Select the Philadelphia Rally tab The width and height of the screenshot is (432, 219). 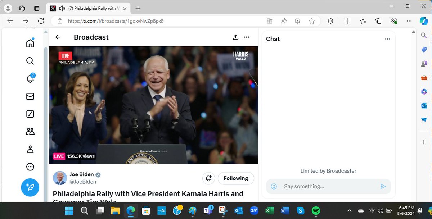pos(89,8)
